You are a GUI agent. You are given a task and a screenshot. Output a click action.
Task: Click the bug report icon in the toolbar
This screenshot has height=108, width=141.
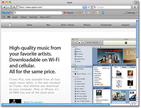click(x=135, y=7)
